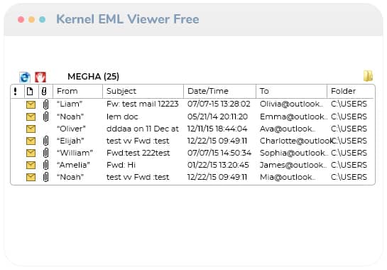
Task: Sort by importance exclamation column
Action: [16, 91]
